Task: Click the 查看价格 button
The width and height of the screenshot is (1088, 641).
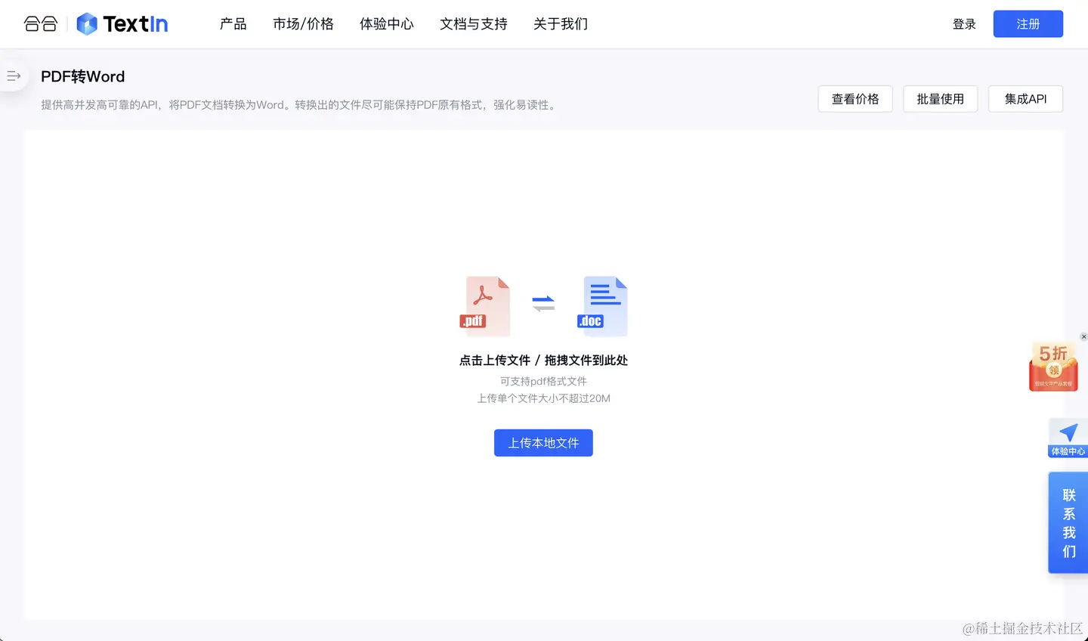Action: click(855, 99)
